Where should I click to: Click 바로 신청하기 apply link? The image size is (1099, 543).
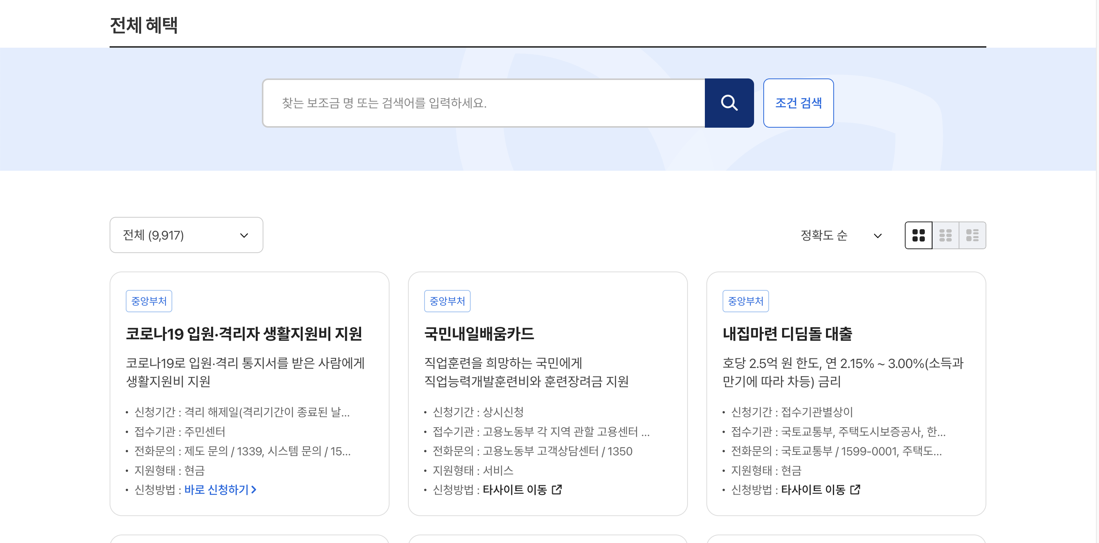(x=216, y=489)
